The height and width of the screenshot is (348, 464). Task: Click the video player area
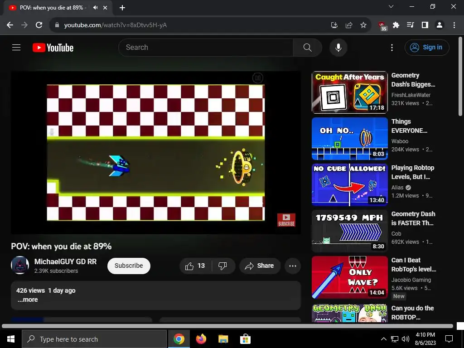(156, 153)
